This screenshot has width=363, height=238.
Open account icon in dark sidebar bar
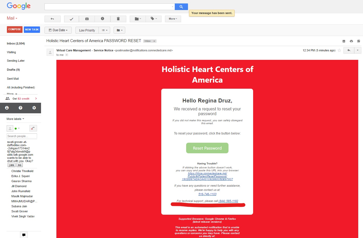(x=7, y=108)
